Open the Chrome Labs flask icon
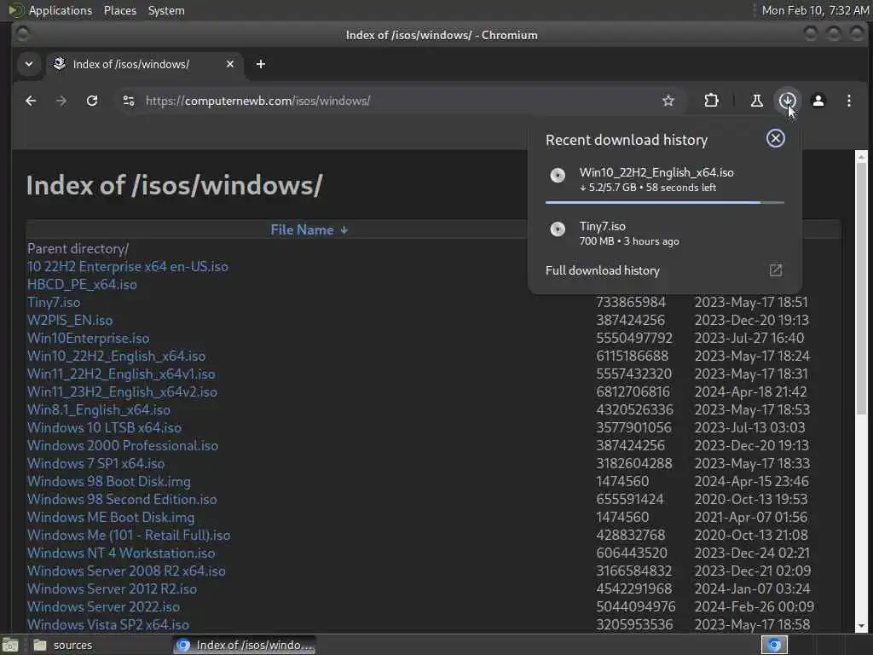The width and height of the screenshot is (873, 655). (x=757, y=101)
